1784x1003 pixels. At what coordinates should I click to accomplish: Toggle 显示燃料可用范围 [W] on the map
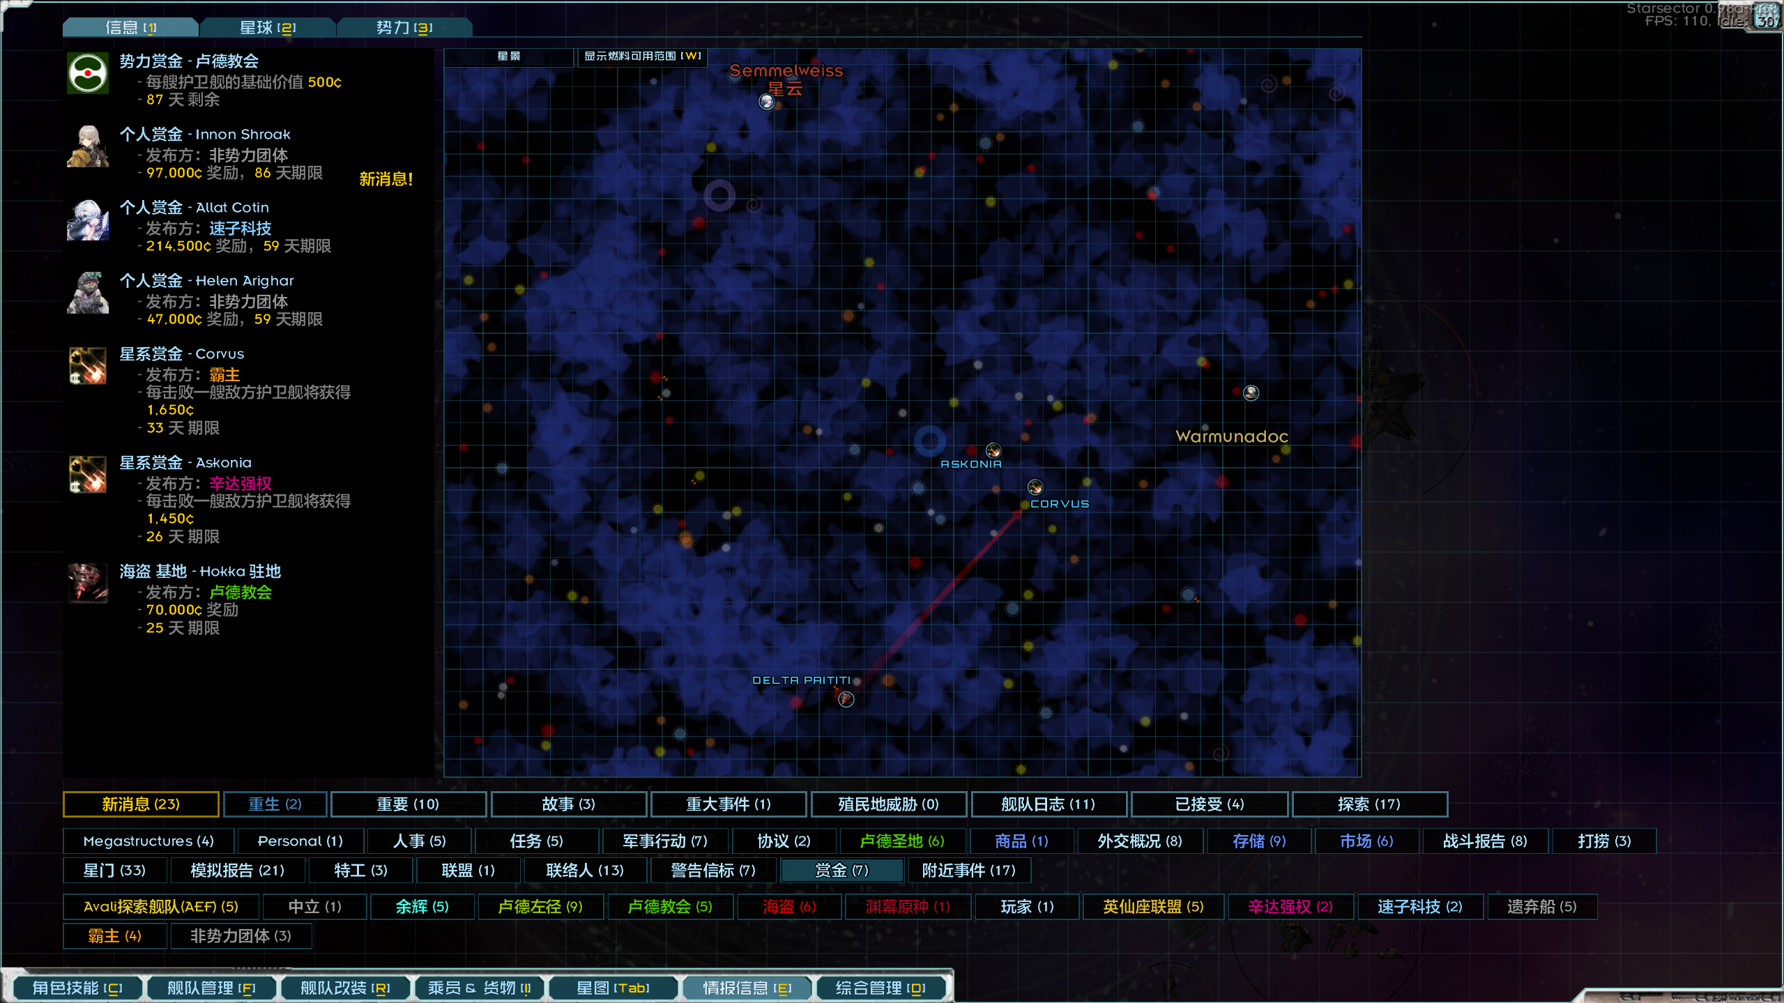coord(642,56)
